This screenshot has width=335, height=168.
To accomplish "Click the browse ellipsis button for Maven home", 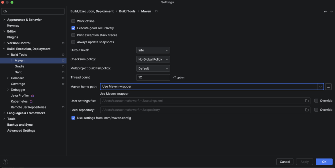I will coord(328,87).
